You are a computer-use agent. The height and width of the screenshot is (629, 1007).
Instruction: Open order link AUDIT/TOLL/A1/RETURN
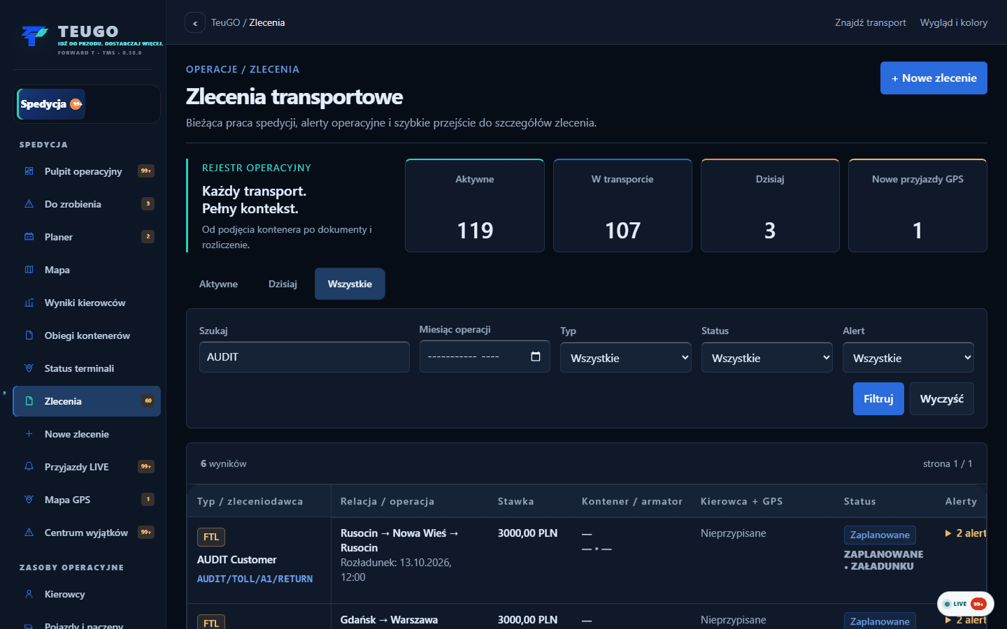click(255, 579)
